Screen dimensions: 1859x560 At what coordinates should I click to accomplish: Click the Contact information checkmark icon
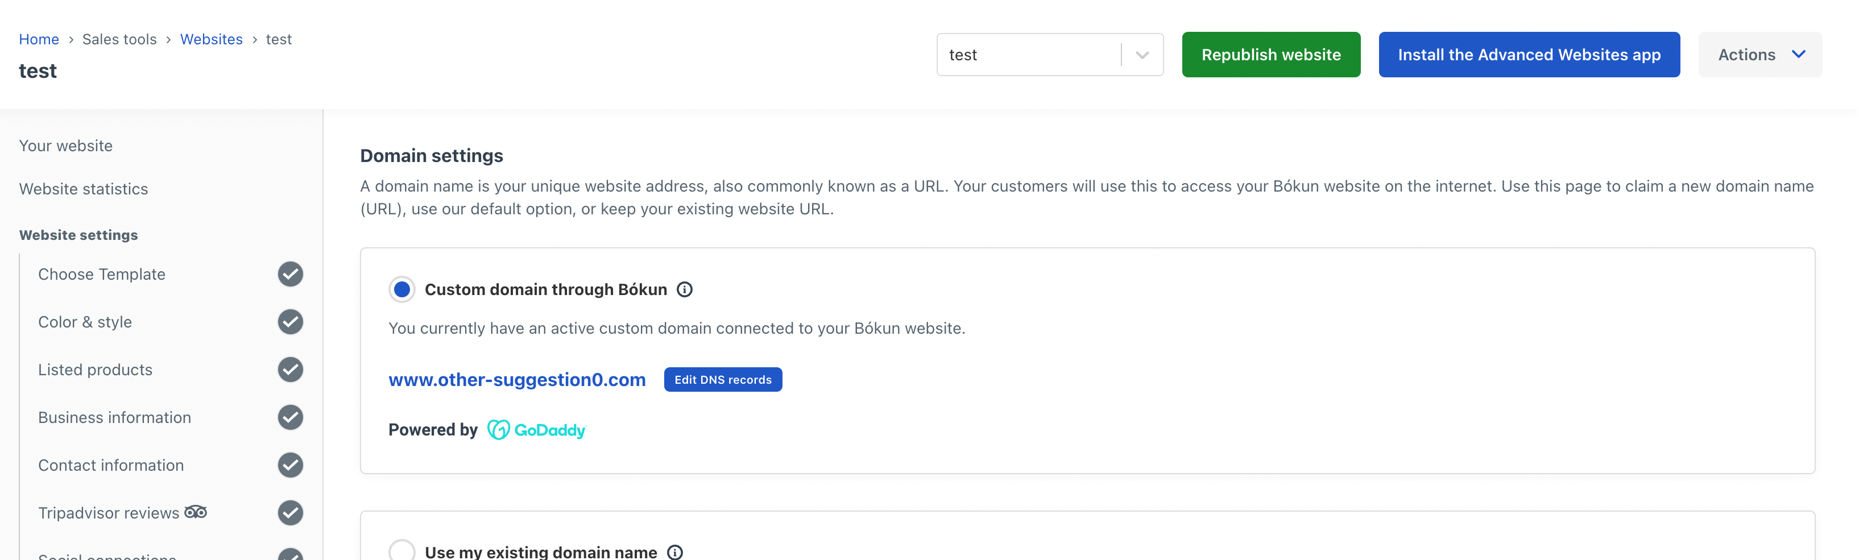coord(290,466)
